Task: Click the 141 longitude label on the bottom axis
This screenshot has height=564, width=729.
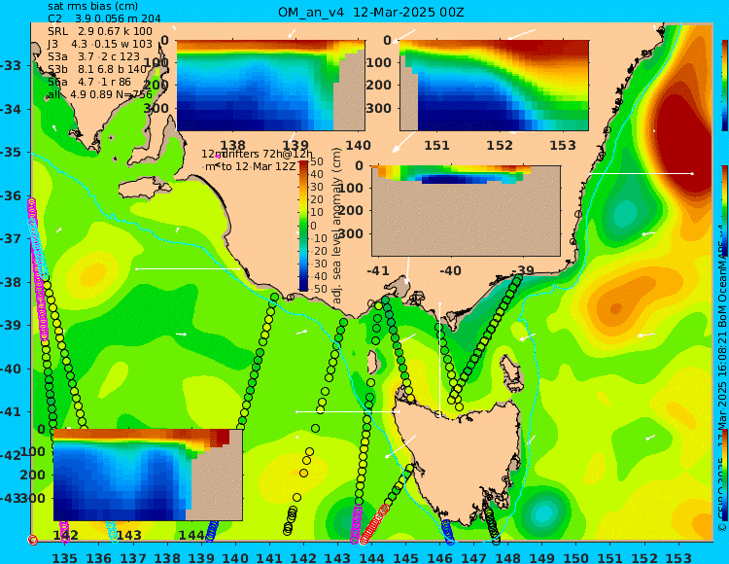Action: 269,557
